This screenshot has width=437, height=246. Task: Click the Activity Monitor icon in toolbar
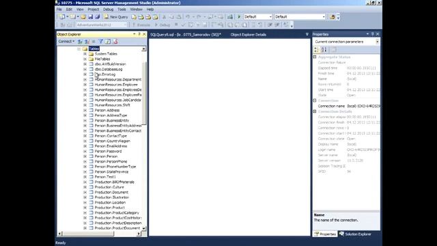pyautogui.click(x=230, y=17)
